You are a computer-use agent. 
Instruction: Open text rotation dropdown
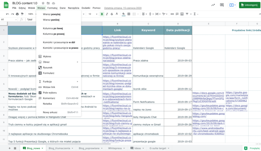click(165, 14)
